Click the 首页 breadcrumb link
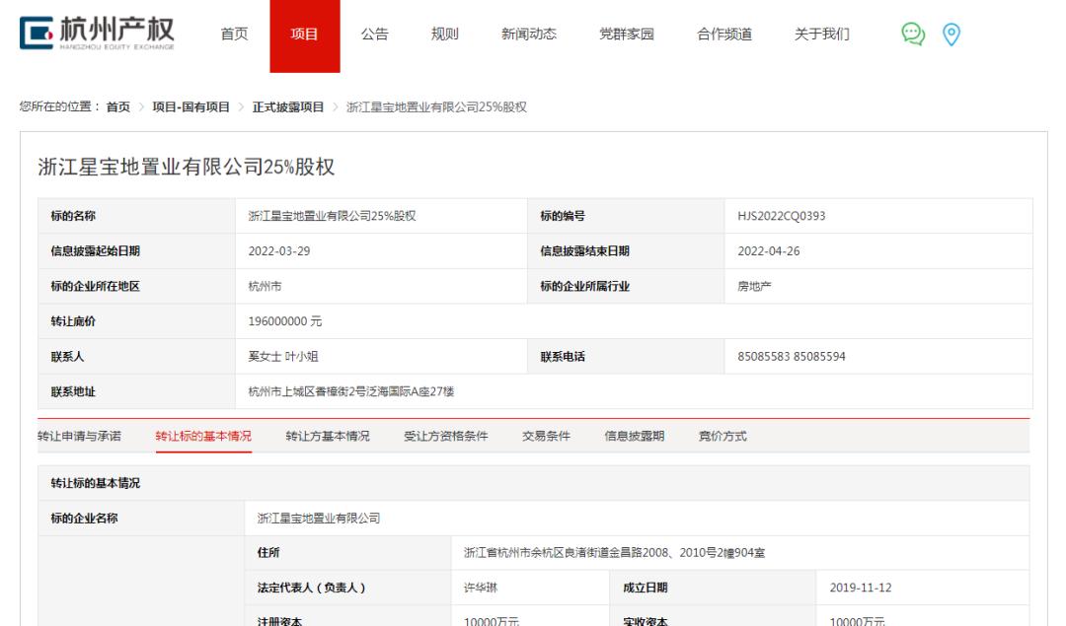This screenshot has height=626, width=1066. coord(118,106)
